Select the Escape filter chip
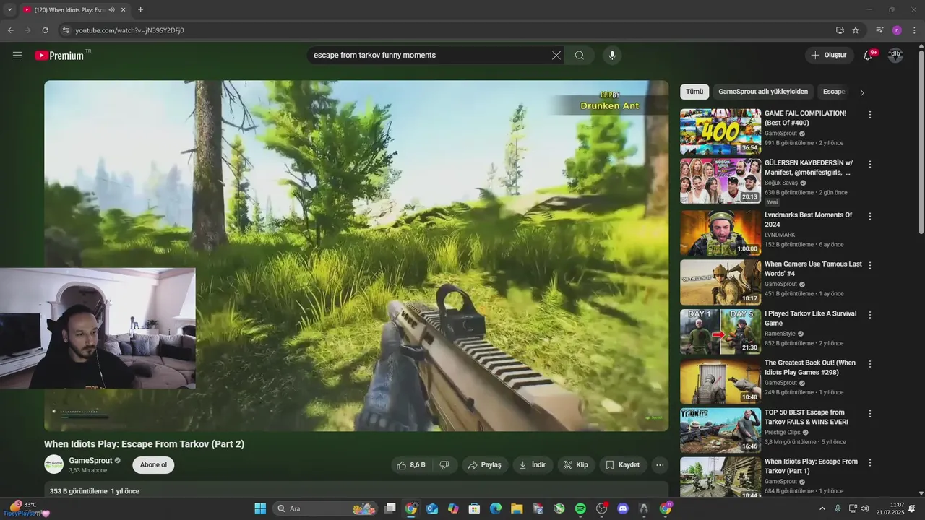The width and height of the screenshot is (925, 520). 834,92
